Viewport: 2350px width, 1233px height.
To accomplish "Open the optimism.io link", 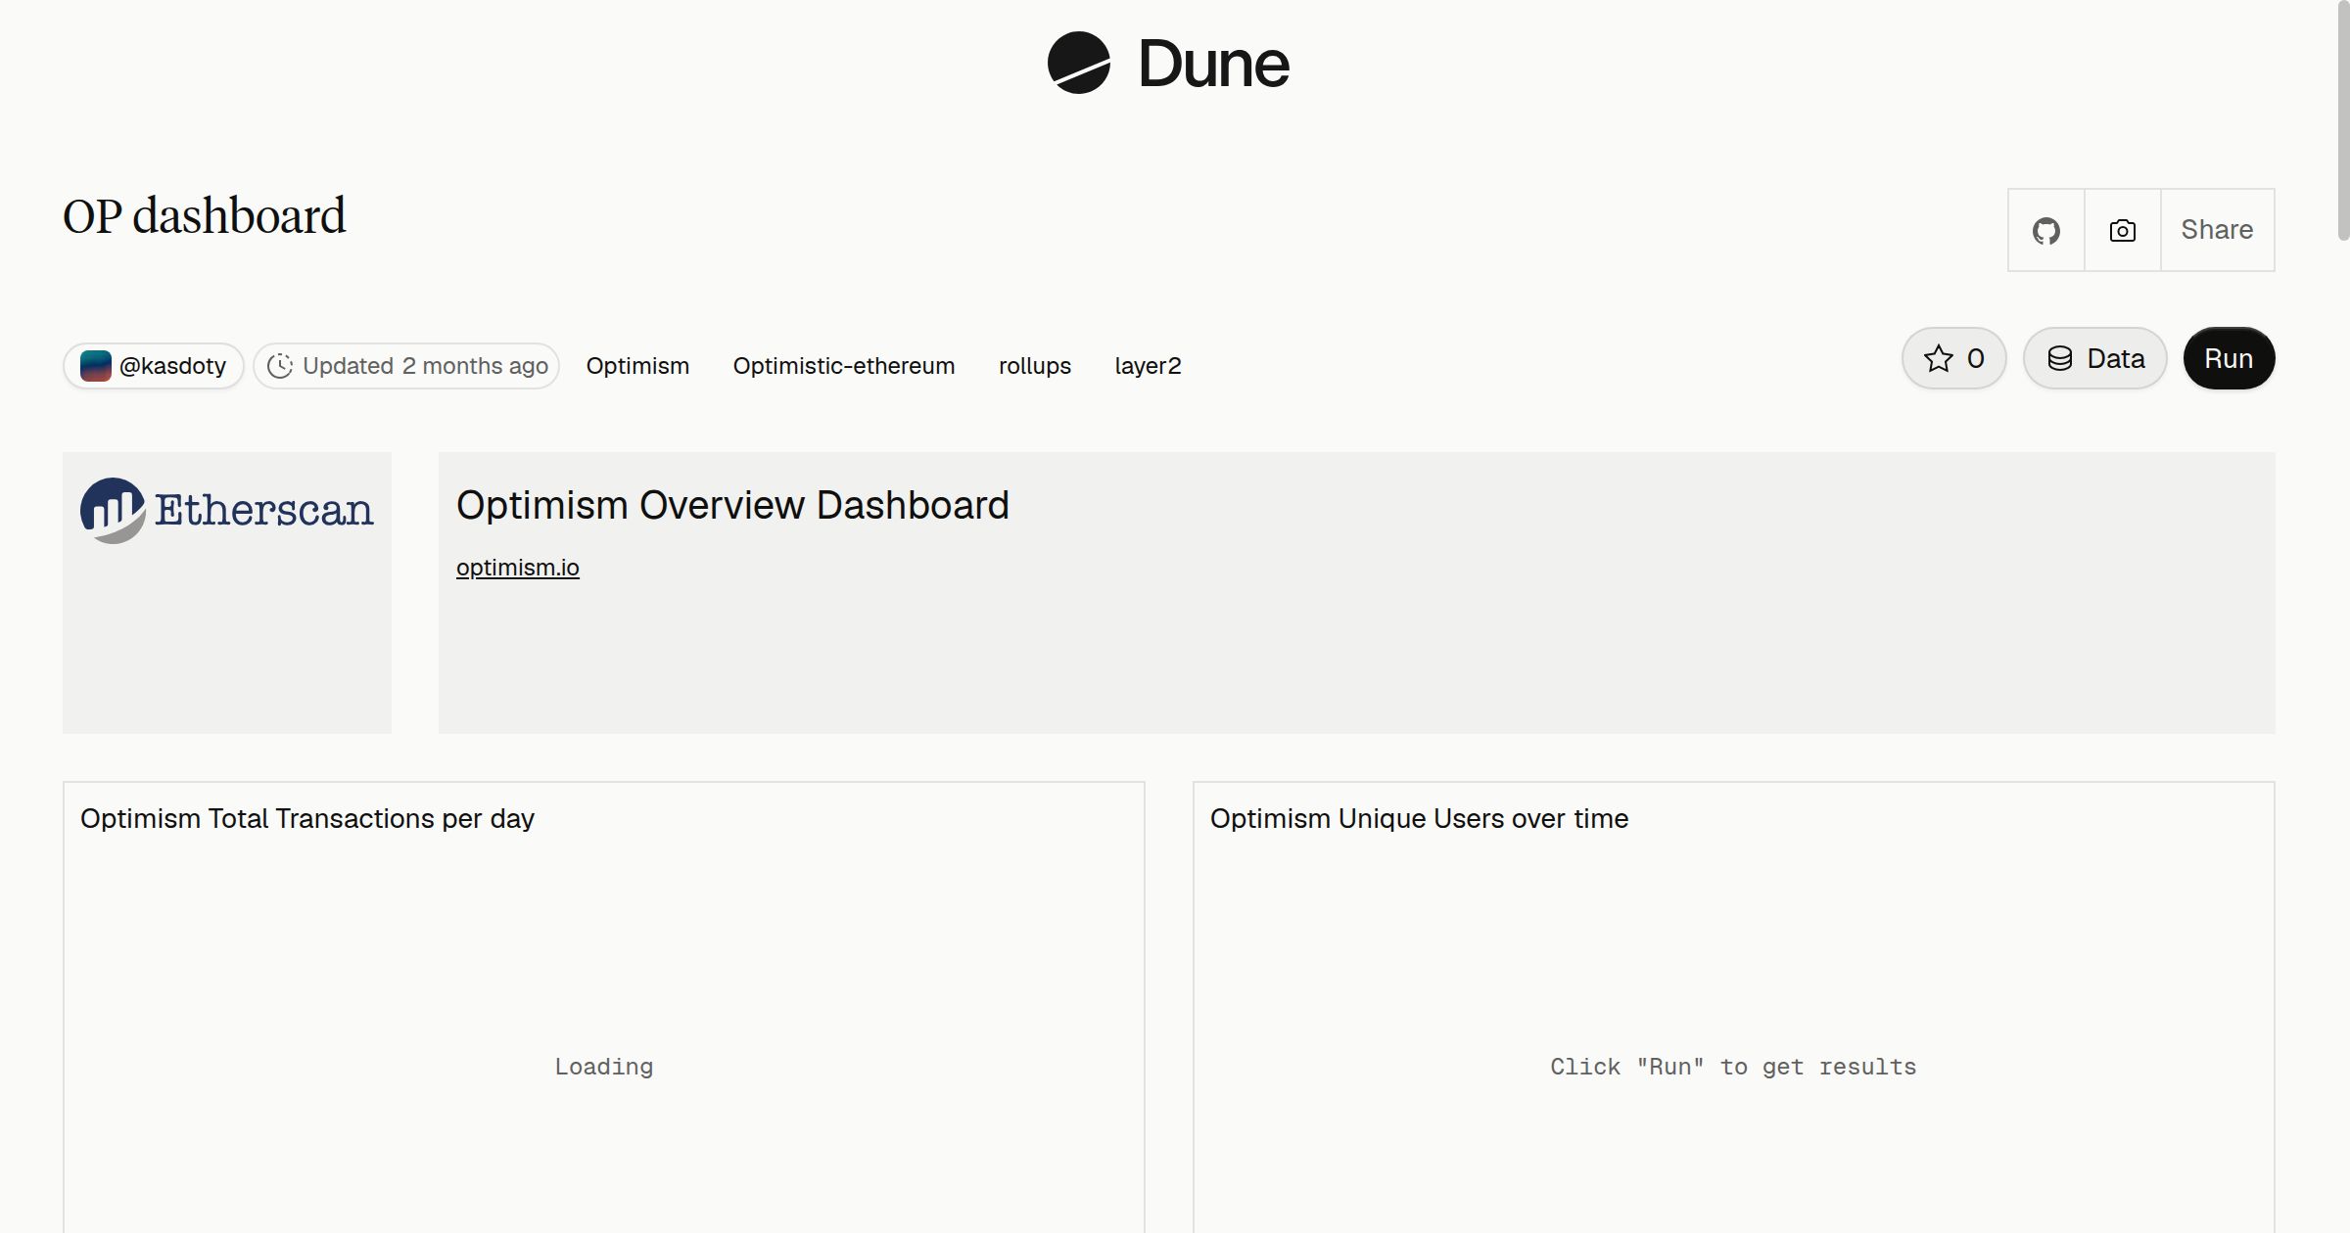I will tap(518, 568).
